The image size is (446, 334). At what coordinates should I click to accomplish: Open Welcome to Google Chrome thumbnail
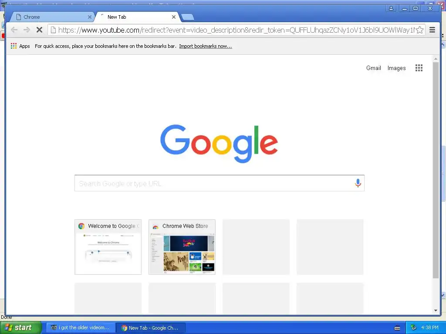pyautogui.click(x=108, y=247)
